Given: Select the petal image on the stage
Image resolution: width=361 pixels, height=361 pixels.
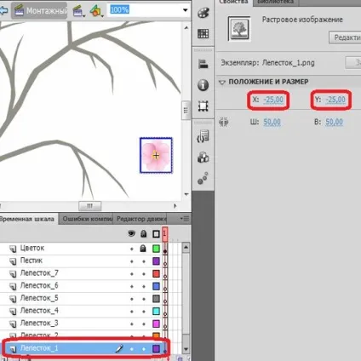Looking at the screenshot, I should click(x=156, y=155).
